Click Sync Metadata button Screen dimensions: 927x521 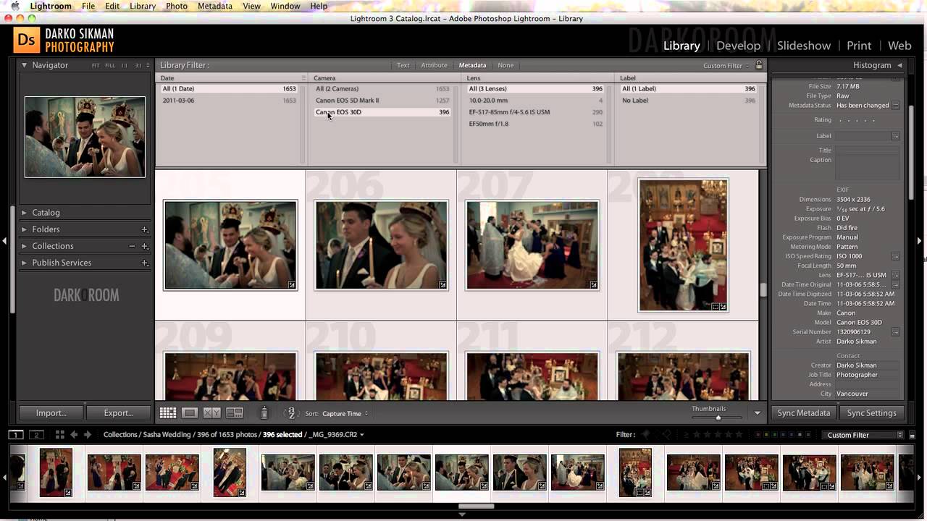[x=803, y=413]
